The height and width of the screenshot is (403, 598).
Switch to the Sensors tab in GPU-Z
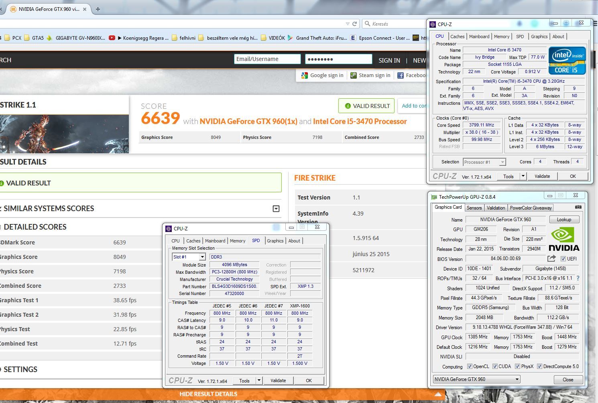[474, 208]
